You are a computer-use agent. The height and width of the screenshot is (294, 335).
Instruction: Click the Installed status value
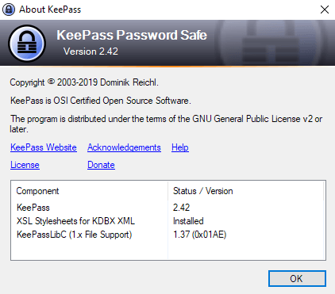(188, 221)
